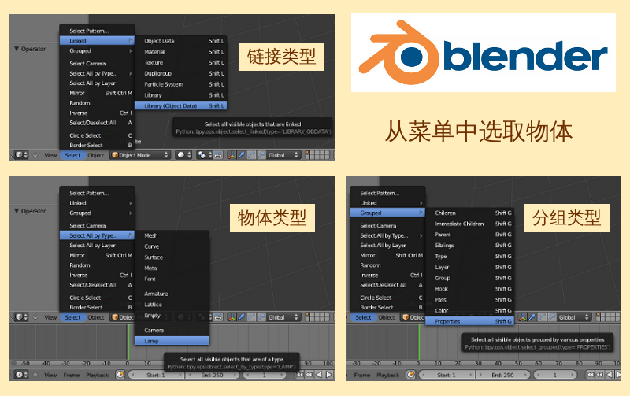Screen dimensions: 630x396
Task: Choose Dupligroup in the Linked submenu
Action: coord(181,73)
